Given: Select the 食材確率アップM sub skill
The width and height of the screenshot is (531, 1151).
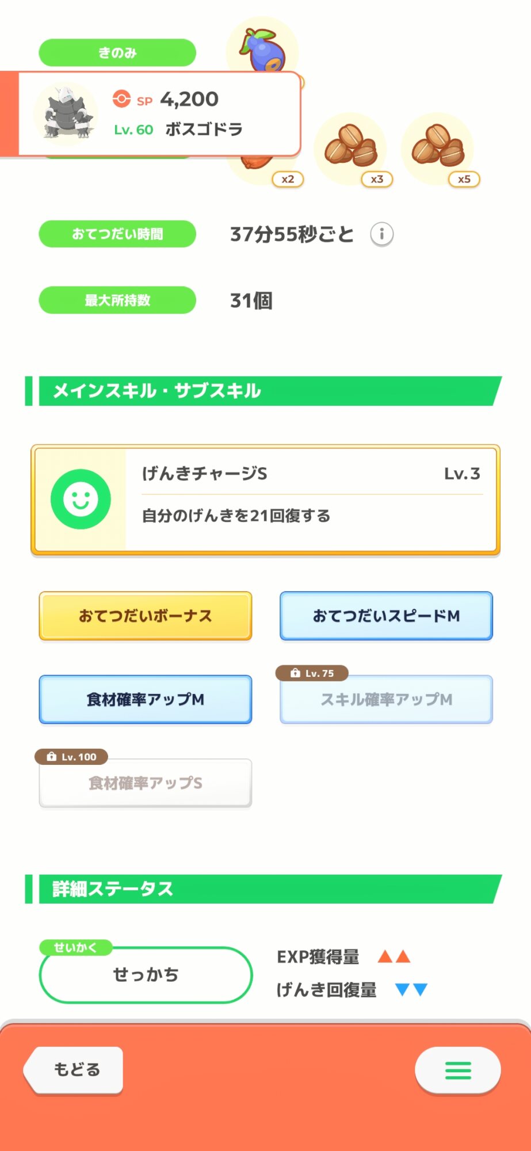Looking at the screenshot, I should point(146,699).
